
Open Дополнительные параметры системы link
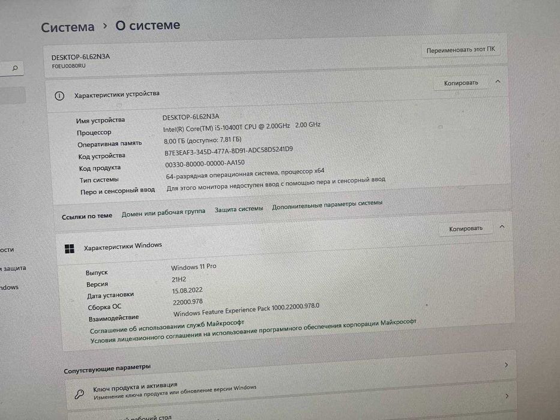327,205
